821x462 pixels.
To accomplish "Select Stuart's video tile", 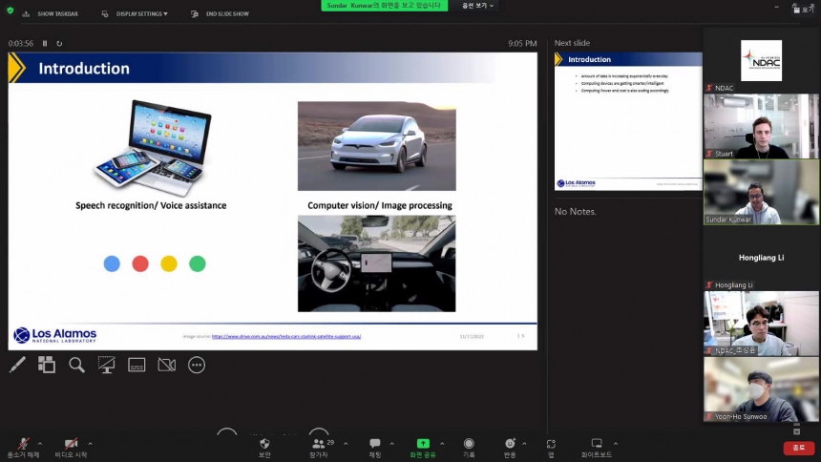I will 761,126.
